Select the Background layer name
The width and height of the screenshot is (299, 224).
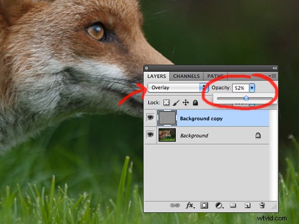pos(194,136)
